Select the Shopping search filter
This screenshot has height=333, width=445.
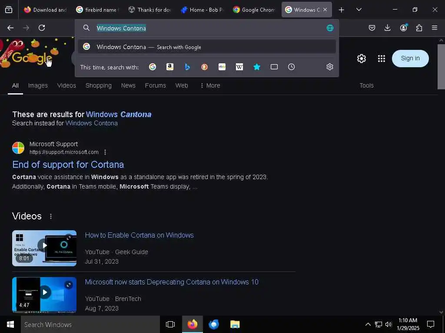pos(99,85)
